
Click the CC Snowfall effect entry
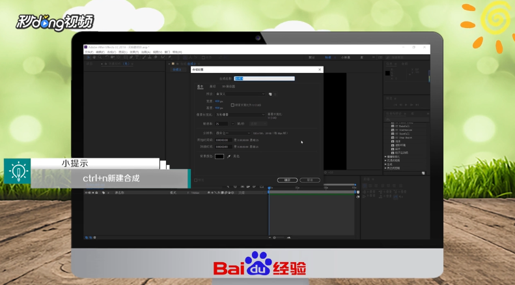click(400, 134)
